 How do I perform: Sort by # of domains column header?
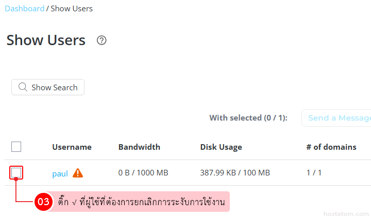[331, 147]
